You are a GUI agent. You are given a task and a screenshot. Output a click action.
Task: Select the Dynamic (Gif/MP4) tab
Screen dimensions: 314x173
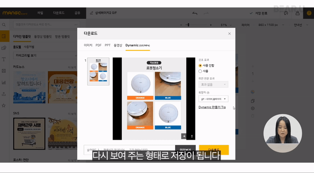[x=138, y=45]
